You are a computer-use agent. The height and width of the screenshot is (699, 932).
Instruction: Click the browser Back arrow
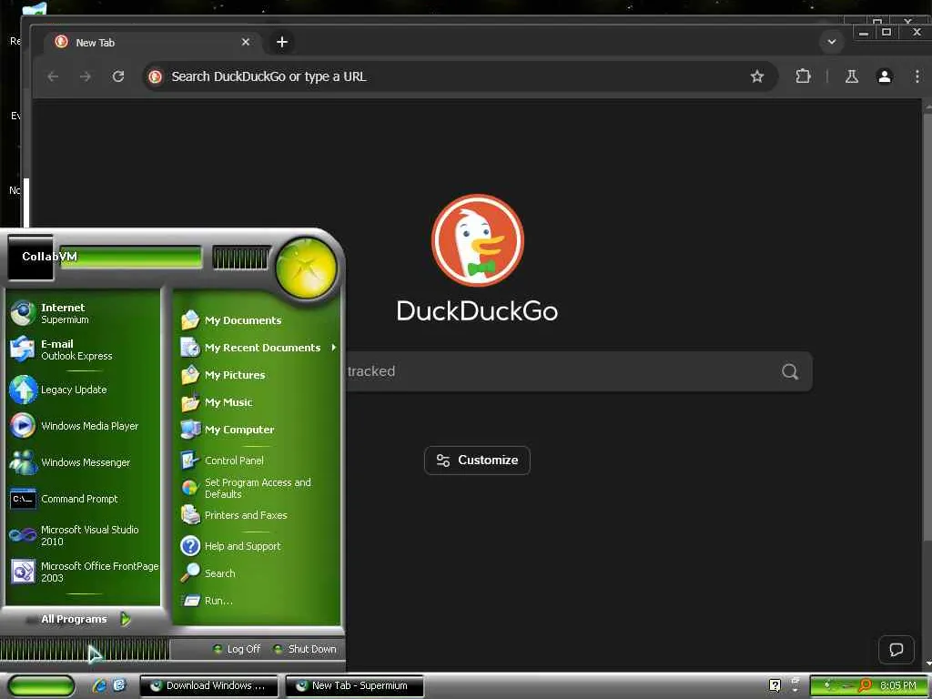[53, 76]
